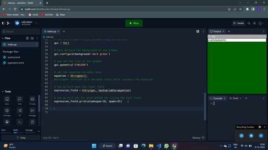This screenshot has height=150, width=268.
Task: Open main.py file row options menu
Action: 37,45
